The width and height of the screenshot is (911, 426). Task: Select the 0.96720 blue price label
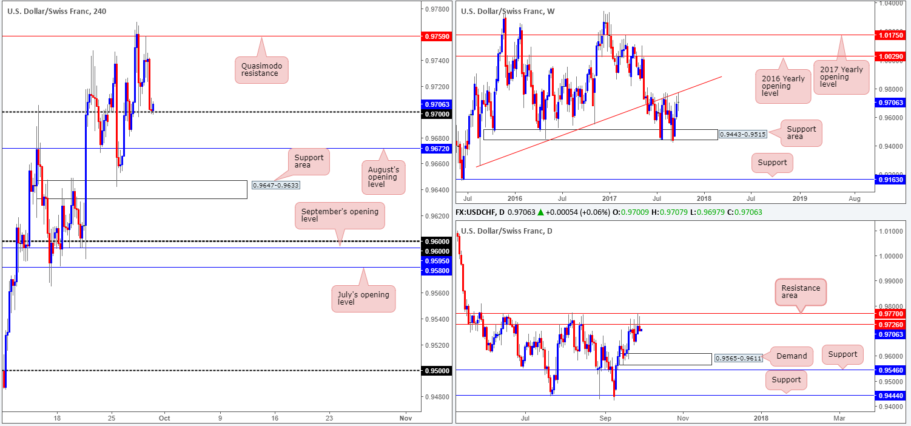[436, 148]
